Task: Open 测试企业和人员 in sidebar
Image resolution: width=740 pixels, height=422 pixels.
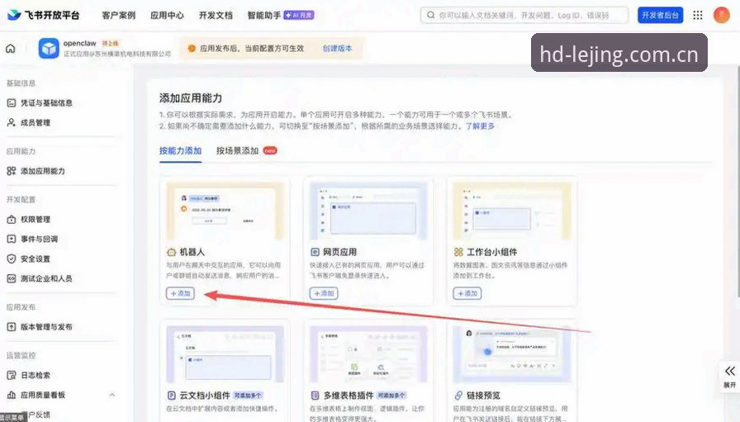Action: click(46, 278)
